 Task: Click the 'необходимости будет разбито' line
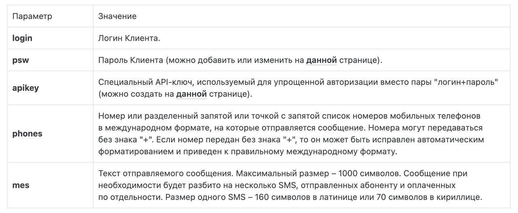point(277,186)
